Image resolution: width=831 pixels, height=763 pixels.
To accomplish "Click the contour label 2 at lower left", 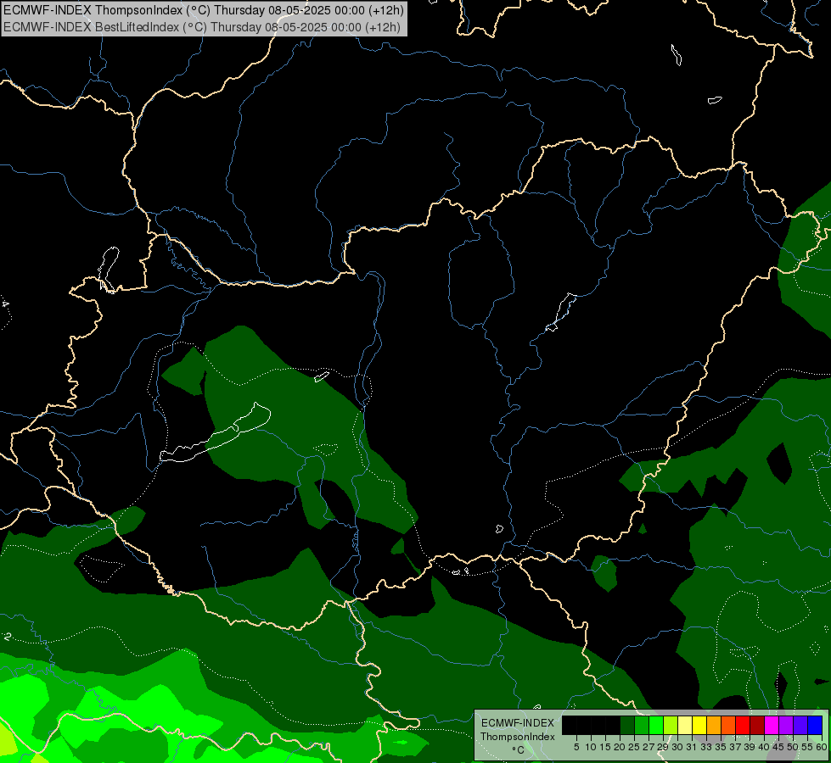I will 8,637.
